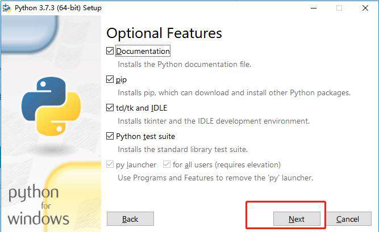
Task: Click the python for windows logo text
Action: pyautogui.click(x=38, y=205)
